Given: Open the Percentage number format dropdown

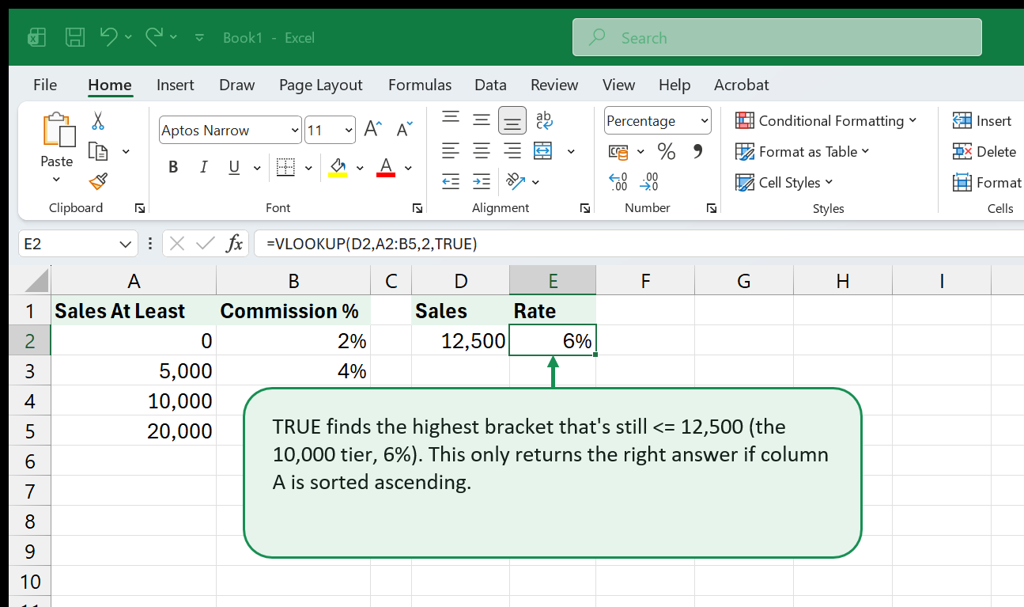Looking at the screenshot, I should point(658,121).
